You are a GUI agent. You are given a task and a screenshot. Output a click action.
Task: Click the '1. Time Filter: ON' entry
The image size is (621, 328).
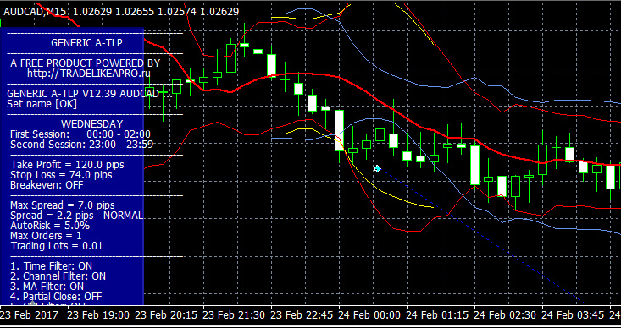click(x=51, y=266)
